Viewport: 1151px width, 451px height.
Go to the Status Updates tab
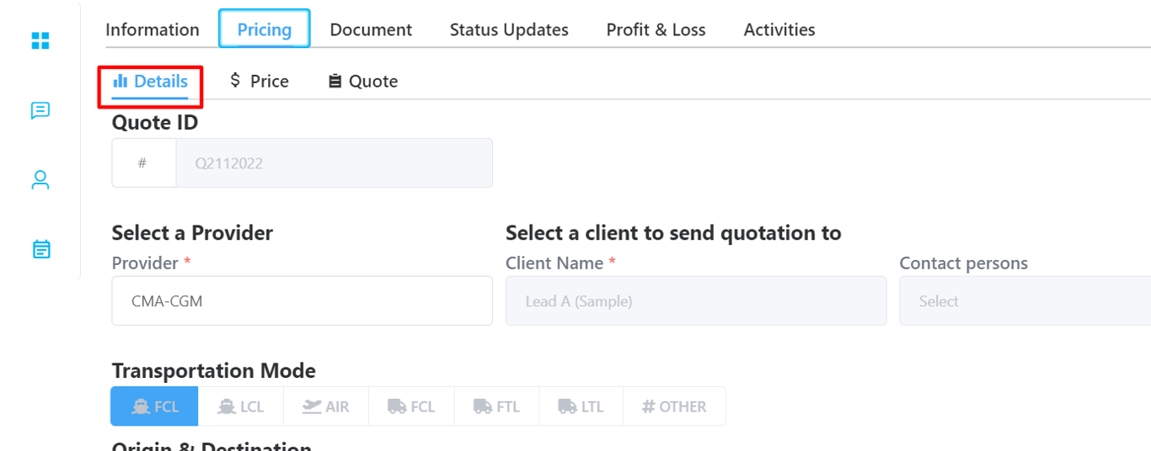[509, 29]
